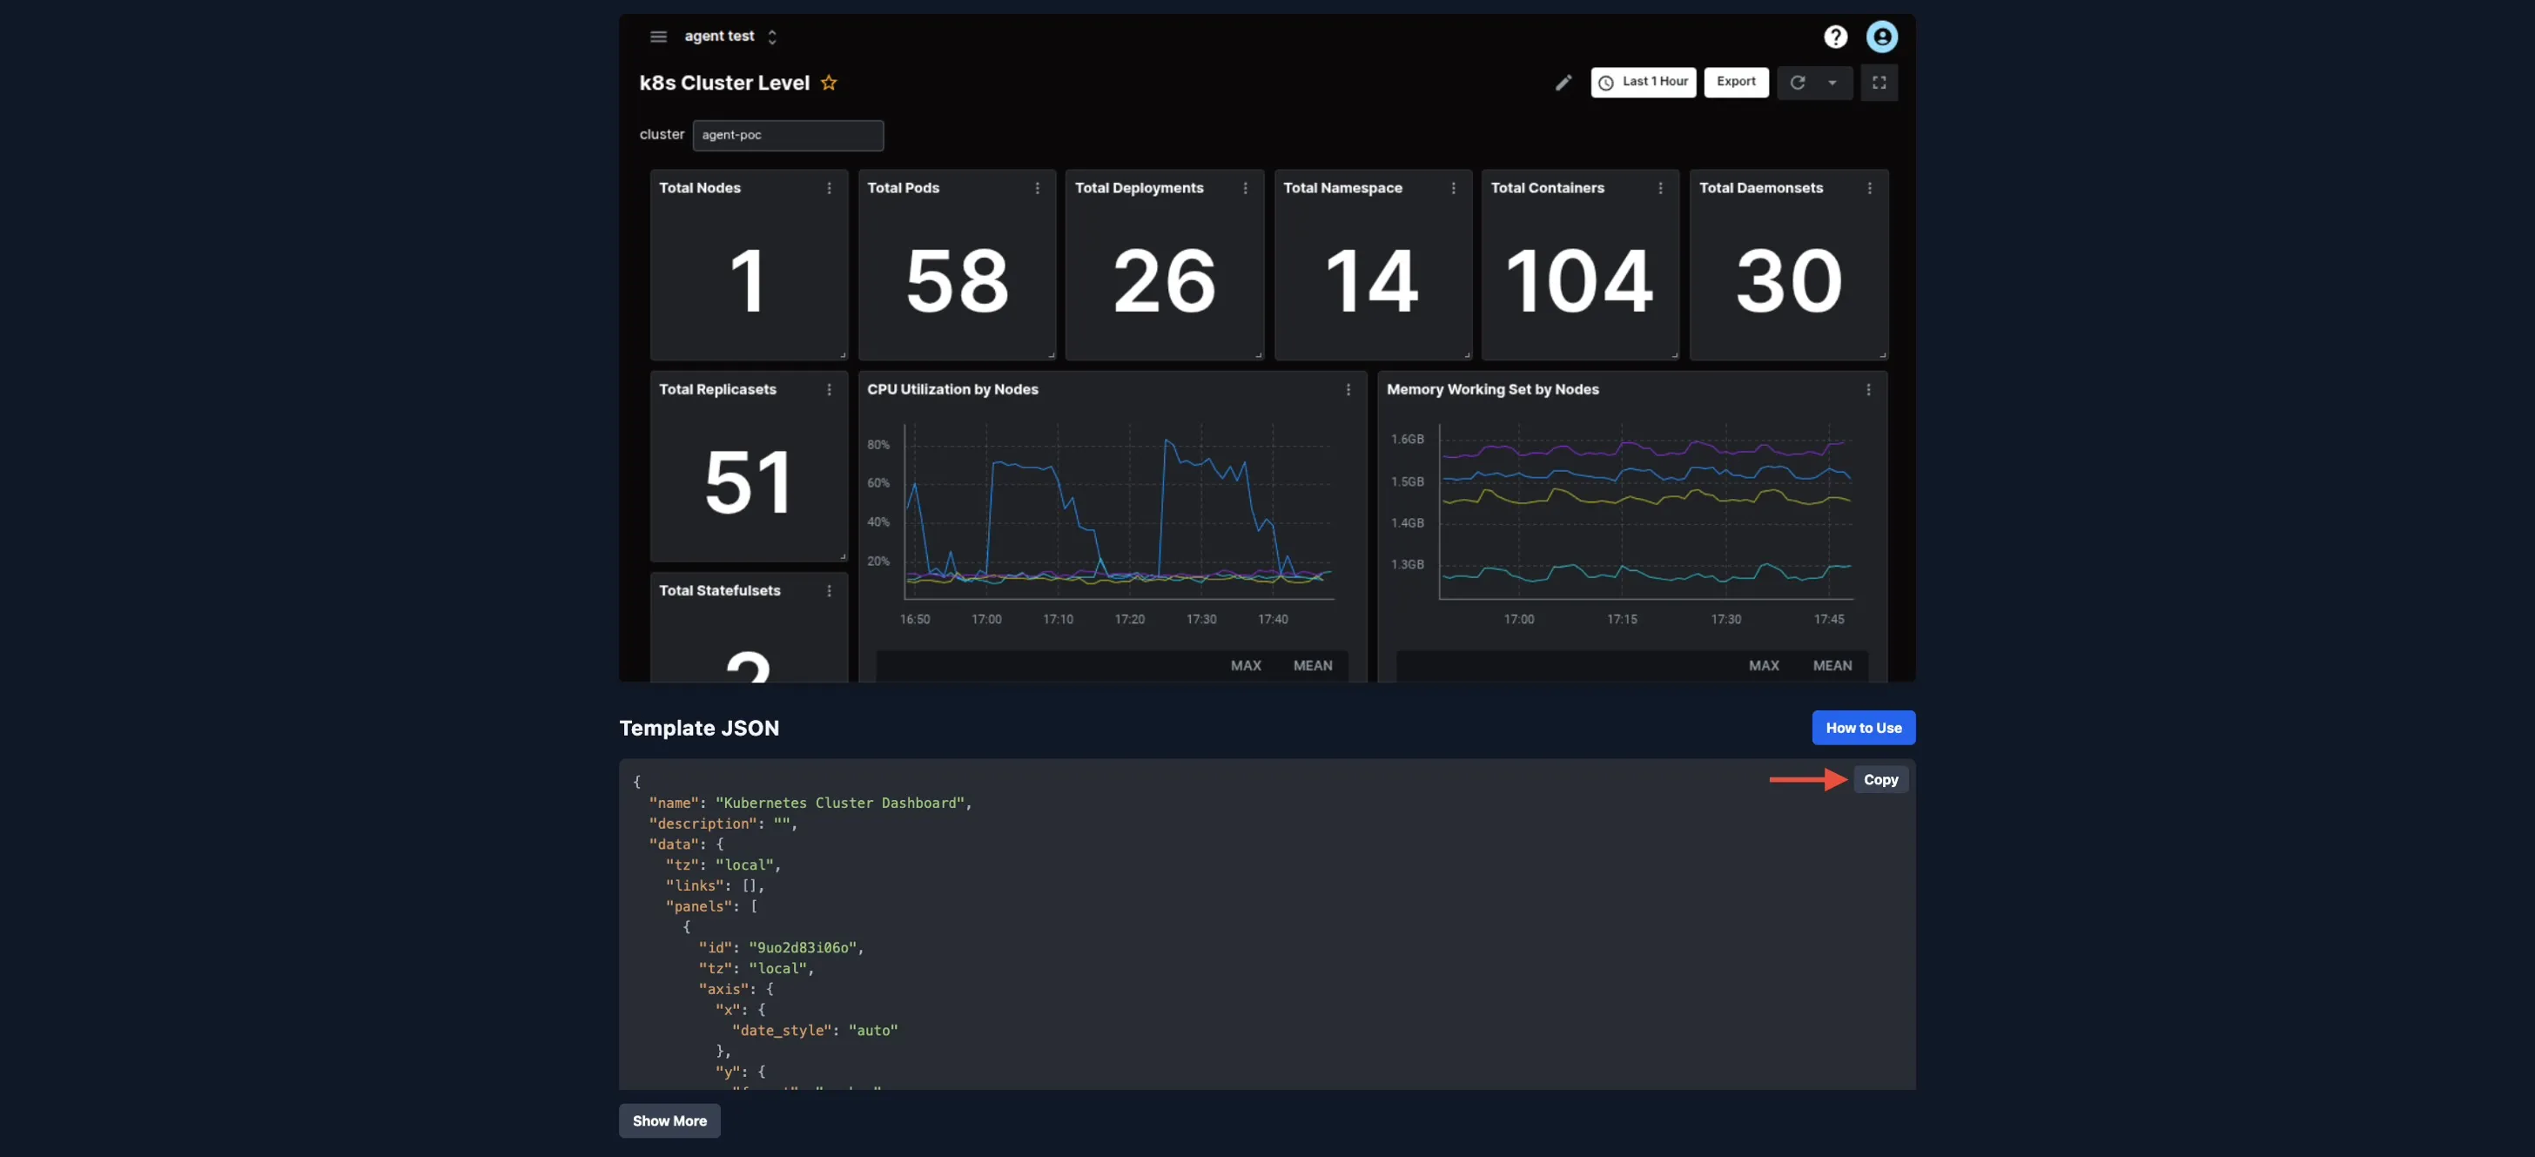
Task: Click the Total Pods value 58
Action: (x=958, y=281)
